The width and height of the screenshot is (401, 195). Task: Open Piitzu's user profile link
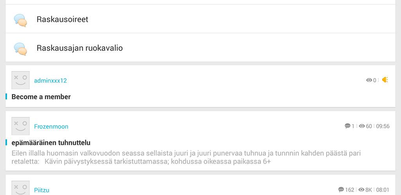[42, 190]
